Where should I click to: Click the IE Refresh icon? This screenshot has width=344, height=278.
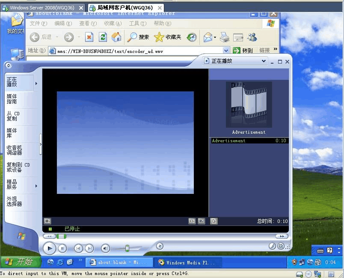(x=103, y=37)
